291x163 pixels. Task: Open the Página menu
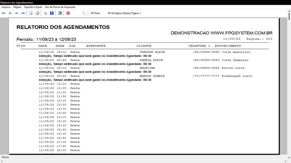(17, 7)
